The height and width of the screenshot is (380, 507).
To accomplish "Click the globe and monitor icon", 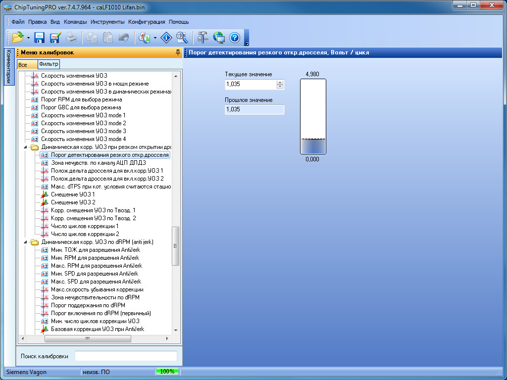I will 219,38.
